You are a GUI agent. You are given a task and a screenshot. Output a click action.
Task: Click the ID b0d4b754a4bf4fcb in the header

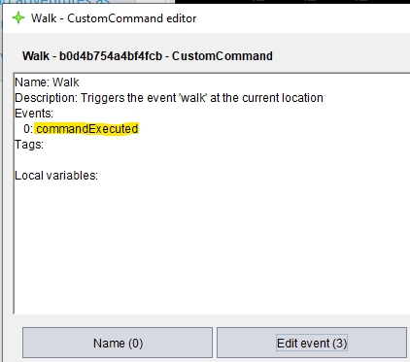(x=111, y=56)
